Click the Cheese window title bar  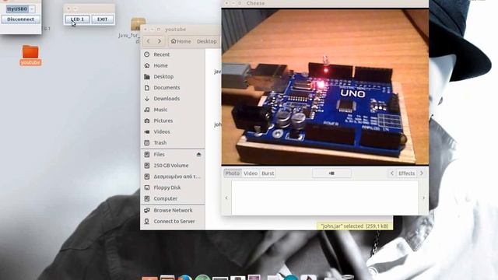(325, 3)
